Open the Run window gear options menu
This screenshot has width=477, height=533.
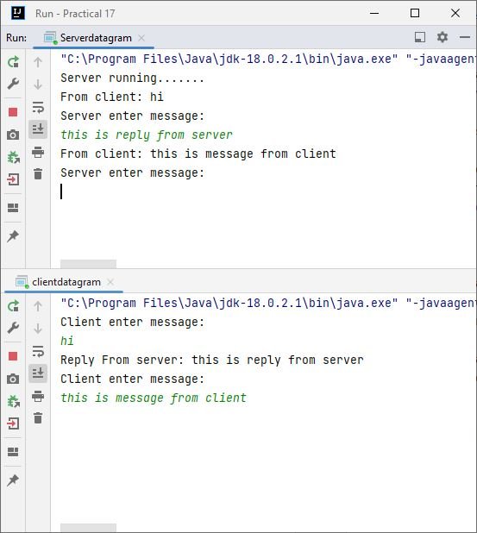442,37
